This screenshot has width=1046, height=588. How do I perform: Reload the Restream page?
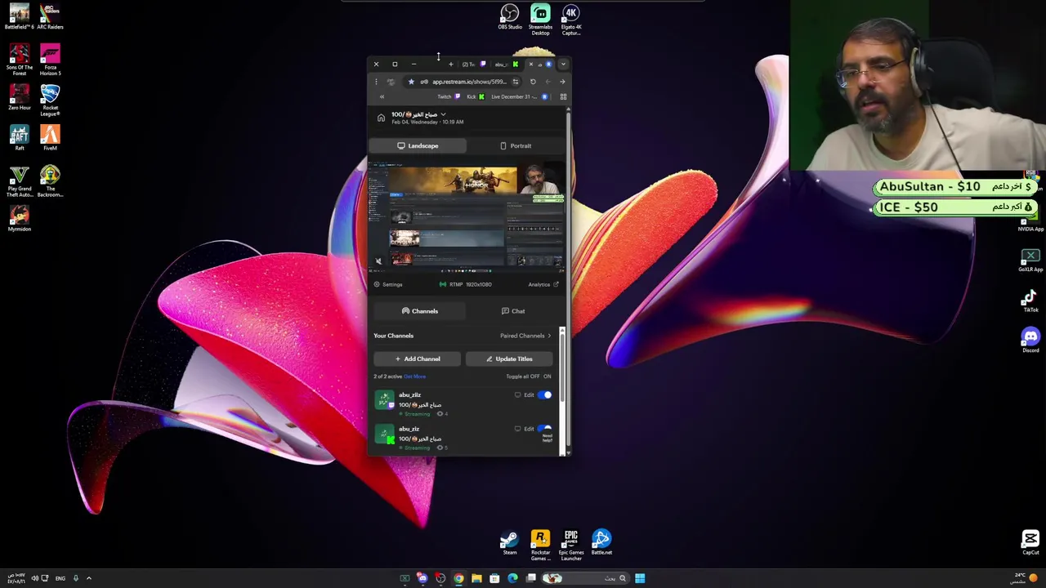click(533, 82)
